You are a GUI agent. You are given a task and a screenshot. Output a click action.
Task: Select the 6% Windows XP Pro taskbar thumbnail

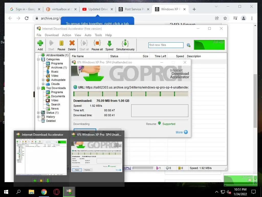(x=97, y=157)
